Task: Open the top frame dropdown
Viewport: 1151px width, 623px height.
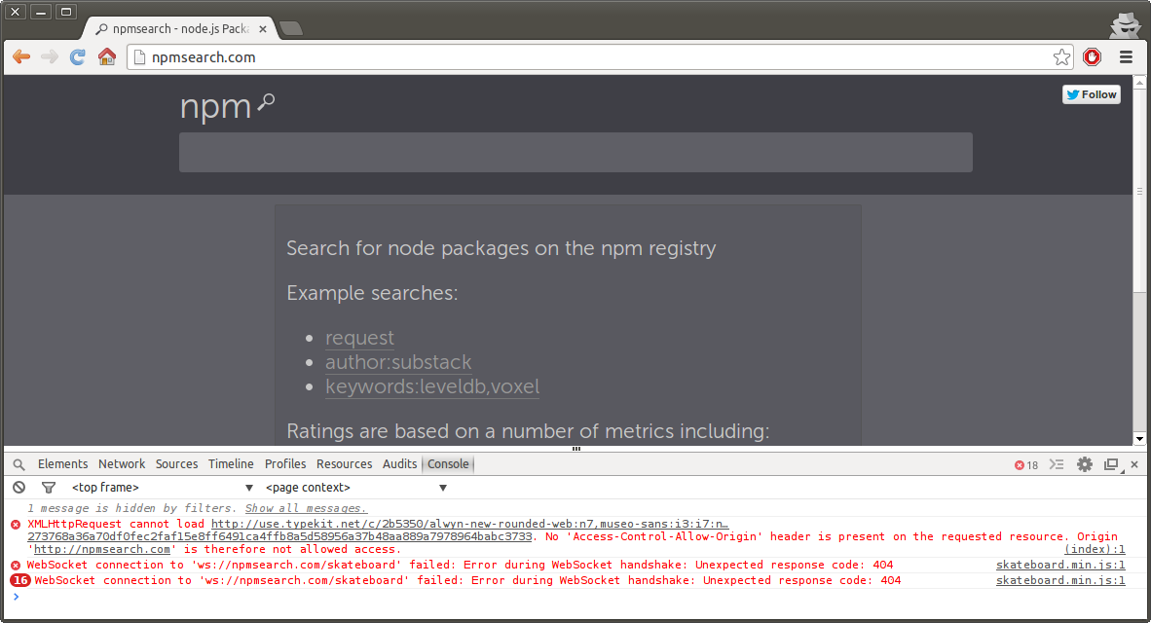Action: coord(162,488)
